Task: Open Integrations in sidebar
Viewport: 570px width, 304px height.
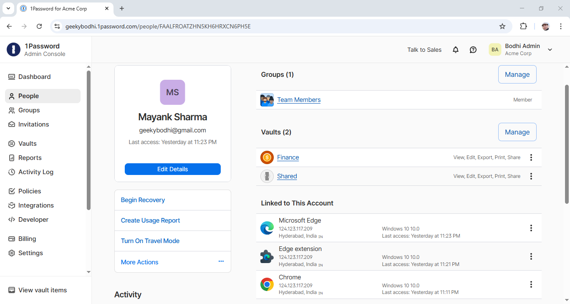Action: [43, 205]
